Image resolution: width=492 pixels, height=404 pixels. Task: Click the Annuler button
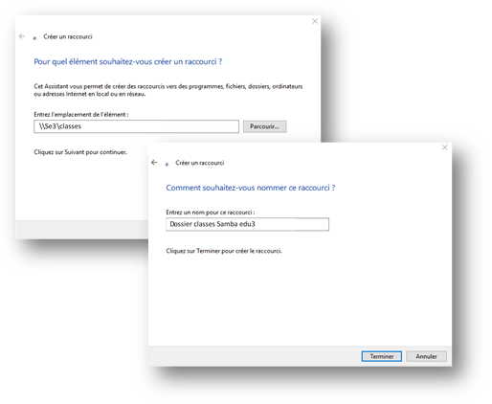(x=426, y=356)
